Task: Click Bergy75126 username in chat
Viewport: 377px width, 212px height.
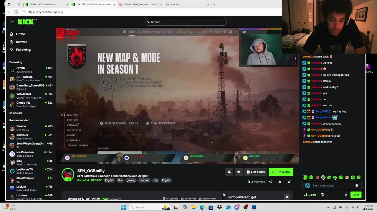Action: pos(323,112)
